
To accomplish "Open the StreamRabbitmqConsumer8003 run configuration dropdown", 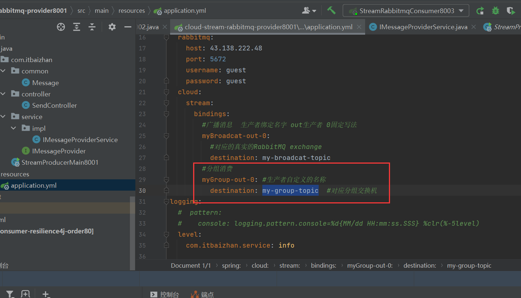I will point(406,11).
